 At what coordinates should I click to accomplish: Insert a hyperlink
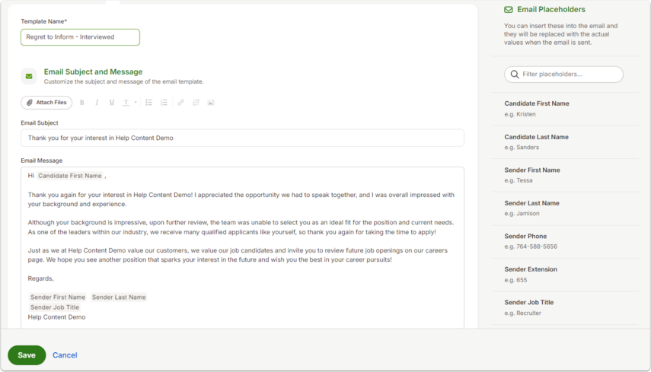coord(180,103)
